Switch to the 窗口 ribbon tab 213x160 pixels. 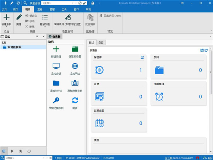pyautogui.click(x=76, y=9)
